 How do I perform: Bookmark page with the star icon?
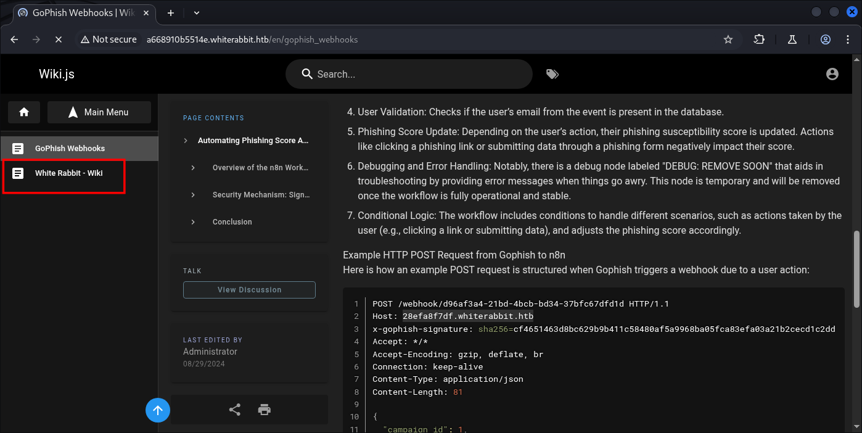pos(728,39)
